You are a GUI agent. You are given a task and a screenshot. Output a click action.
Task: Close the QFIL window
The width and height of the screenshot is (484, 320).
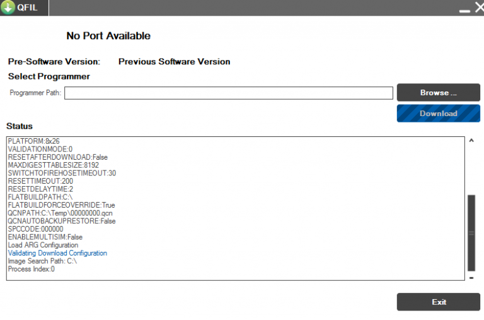coord(478,8)
